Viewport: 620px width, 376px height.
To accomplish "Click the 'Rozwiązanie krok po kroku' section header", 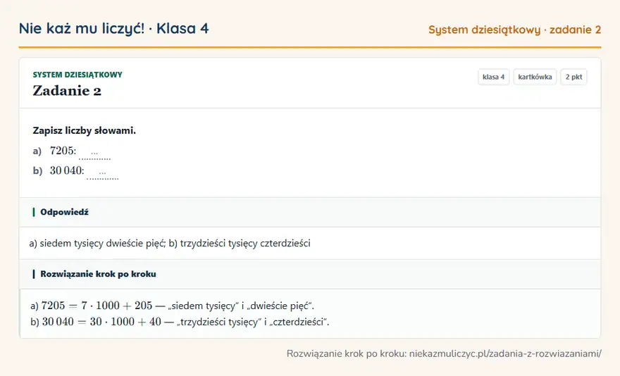I will [310, 274].
